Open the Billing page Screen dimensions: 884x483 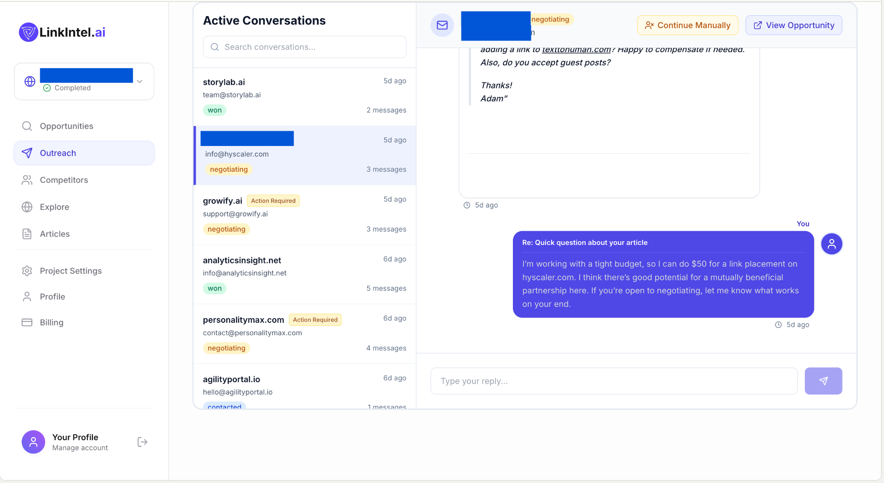52,322
